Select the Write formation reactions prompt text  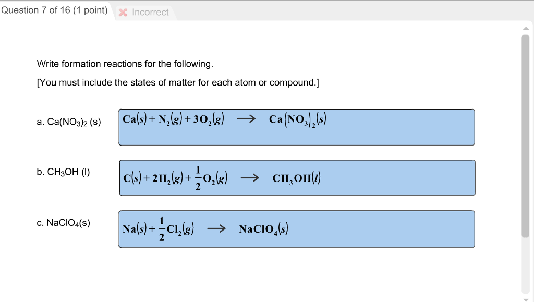pos(125,64)
